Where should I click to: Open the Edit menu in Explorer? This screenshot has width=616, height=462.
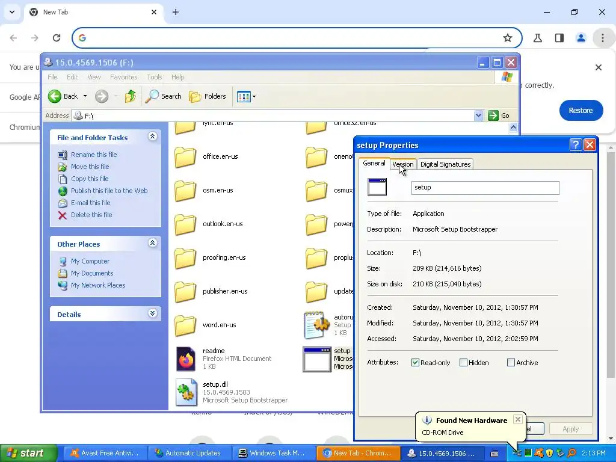pyautogui.click(x=72, y=77)
